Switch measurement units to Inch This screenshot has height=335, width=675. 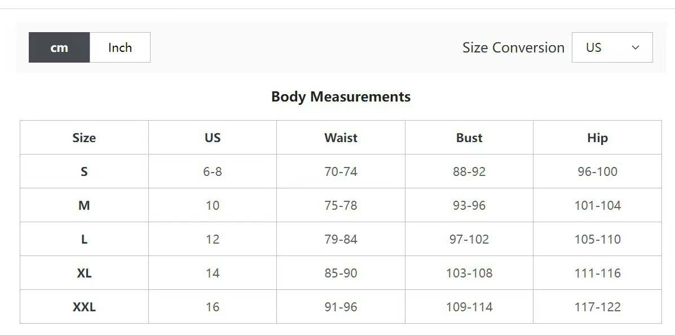120,47
